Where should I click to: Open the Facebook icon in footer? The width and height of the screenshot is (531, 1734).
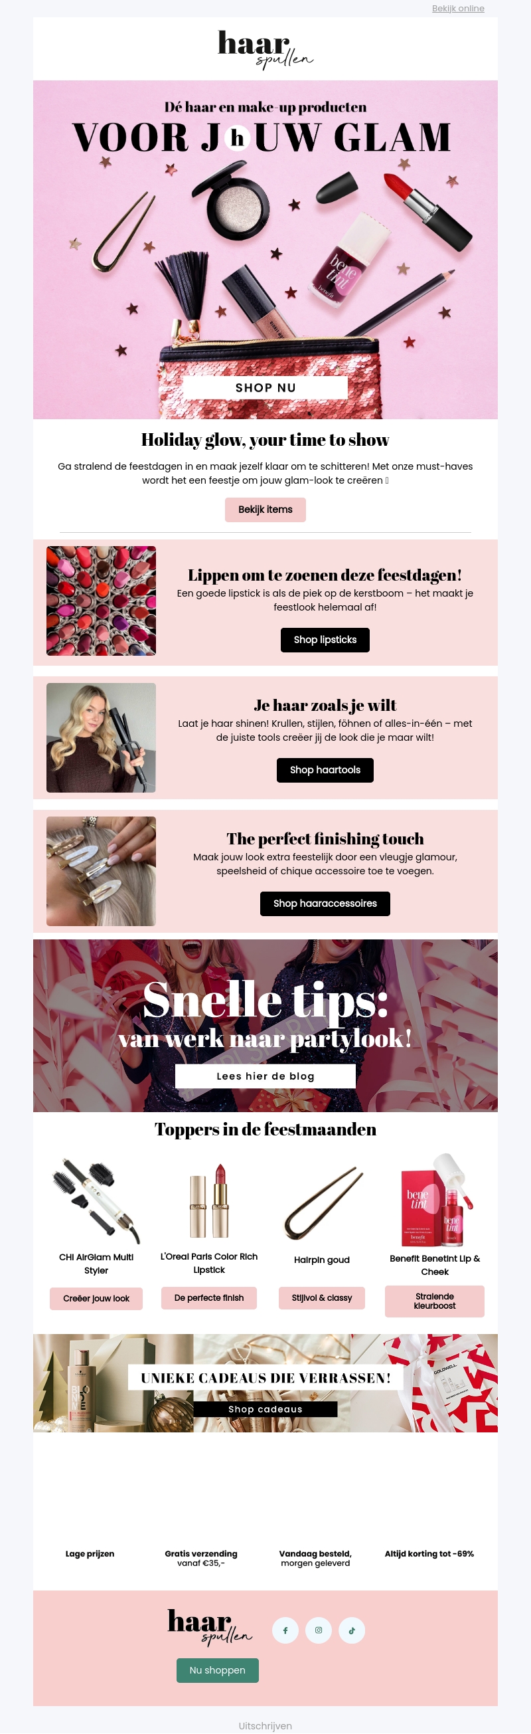point(285,1630)
